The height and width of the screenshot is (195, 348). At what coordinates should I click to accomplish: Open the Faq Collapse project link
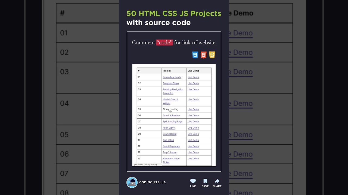[x=170, y=152]
